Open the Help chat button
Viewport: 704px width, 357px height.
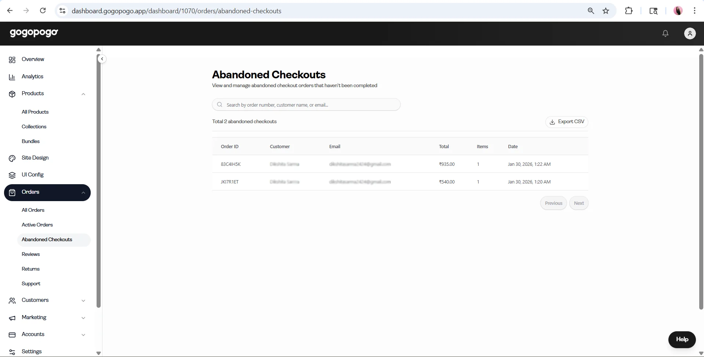(x=682, y=339)
